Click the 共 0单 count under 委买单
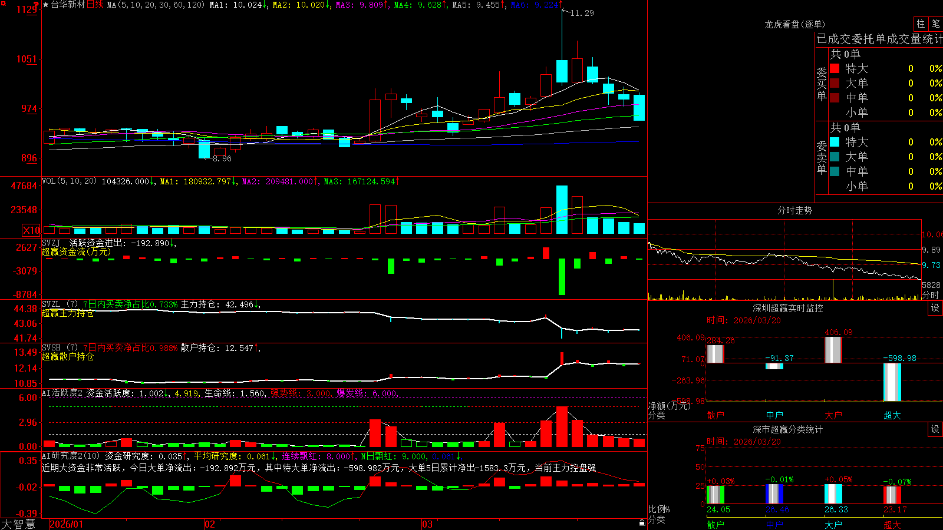This screenshot has height=530, width=943. [x=845, y=54]
